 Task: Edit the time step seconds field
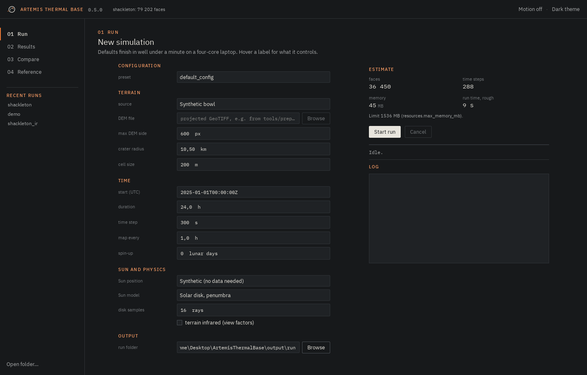pyautogui.click(x=254, y=223)
